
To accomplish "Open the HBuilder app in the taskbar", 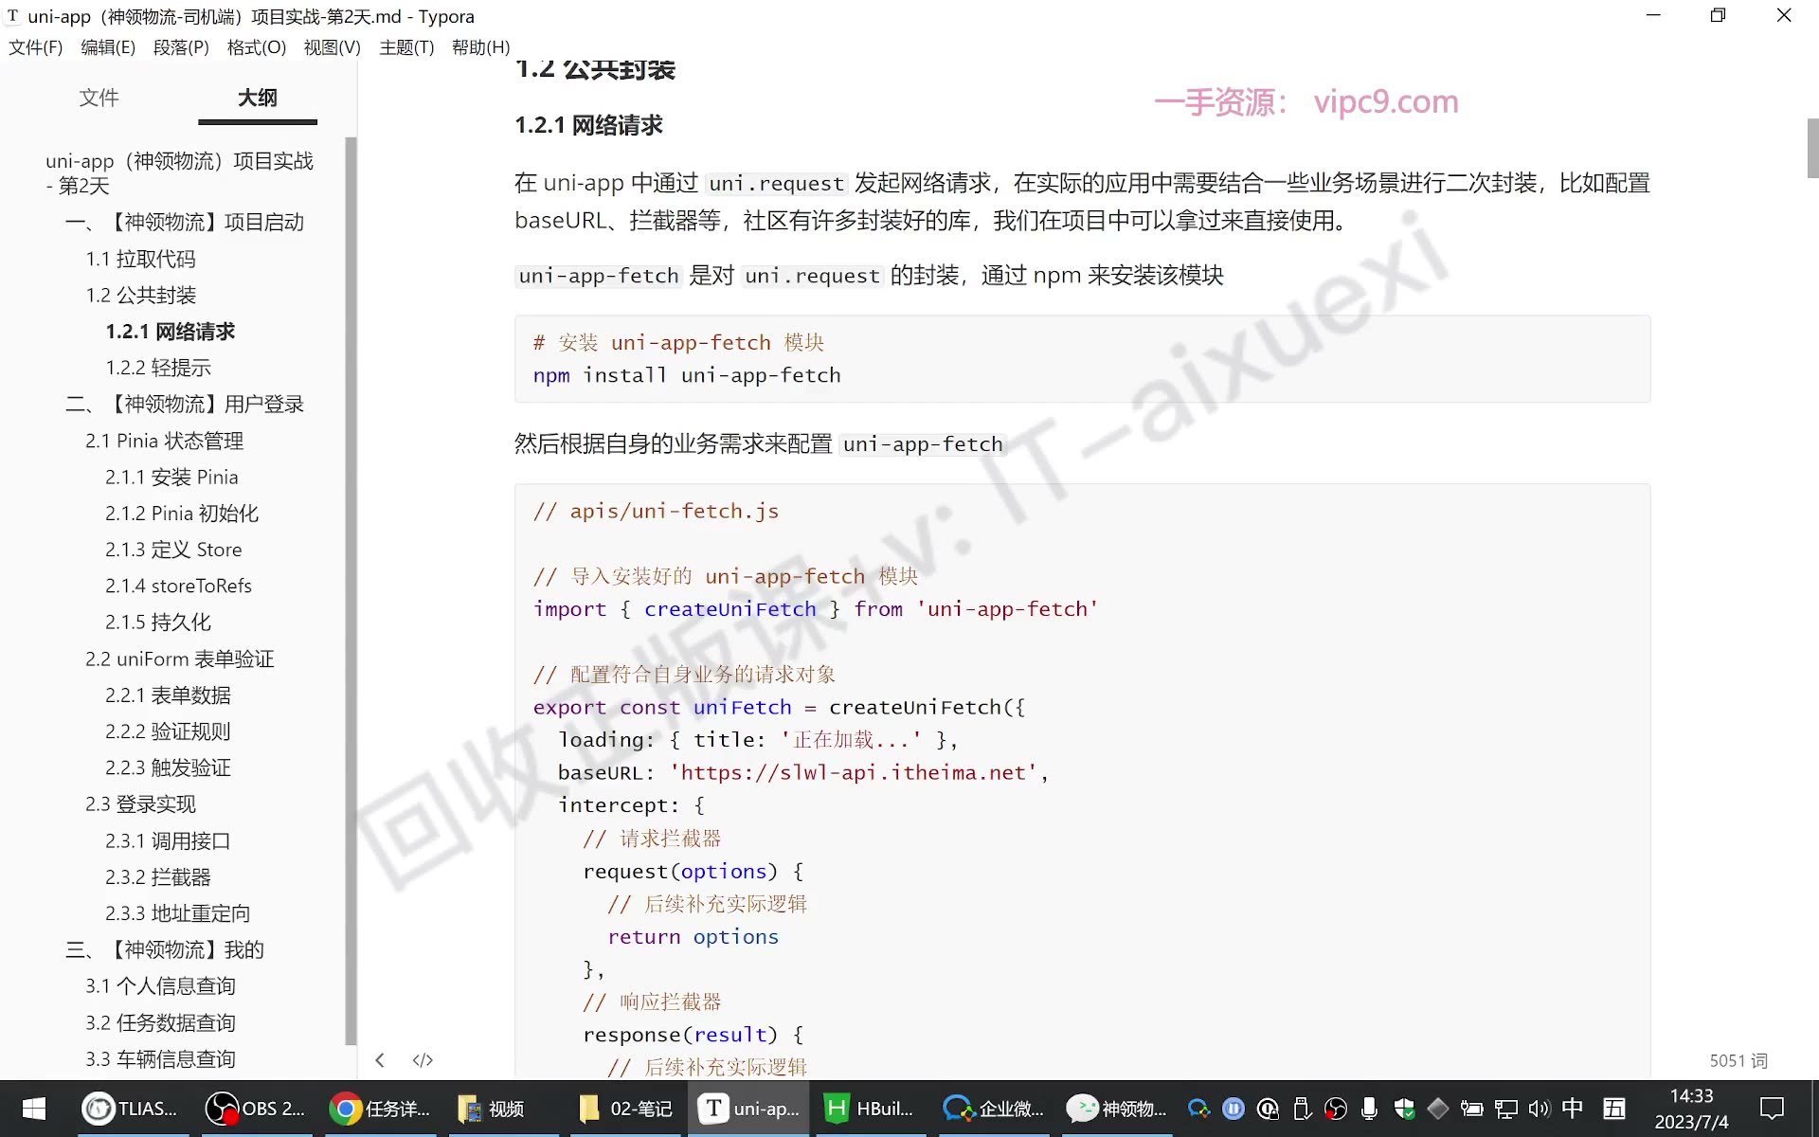I will (870, 1109).
